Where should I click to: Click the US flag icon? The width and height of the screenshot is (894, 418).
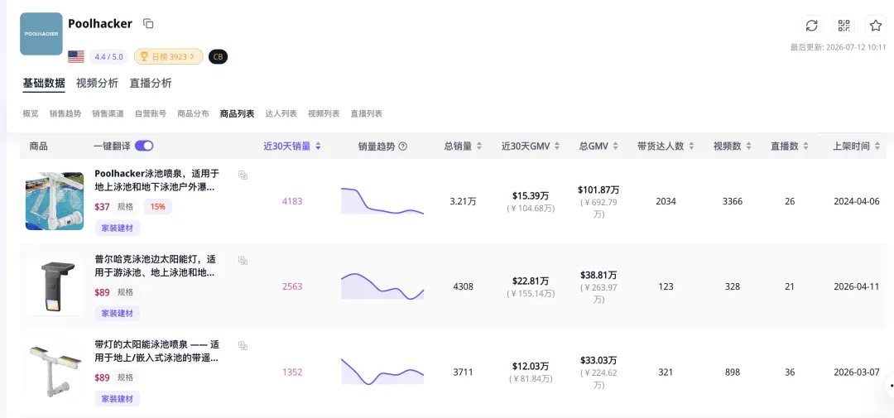pos(76,56)
